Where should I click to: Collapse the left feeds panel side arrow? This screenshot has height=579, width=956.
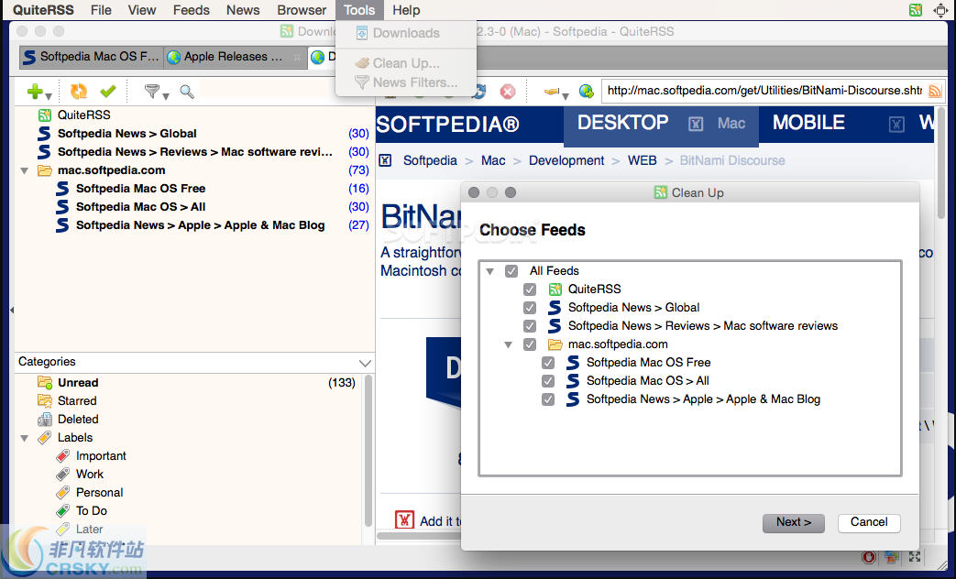coord(12,310)
